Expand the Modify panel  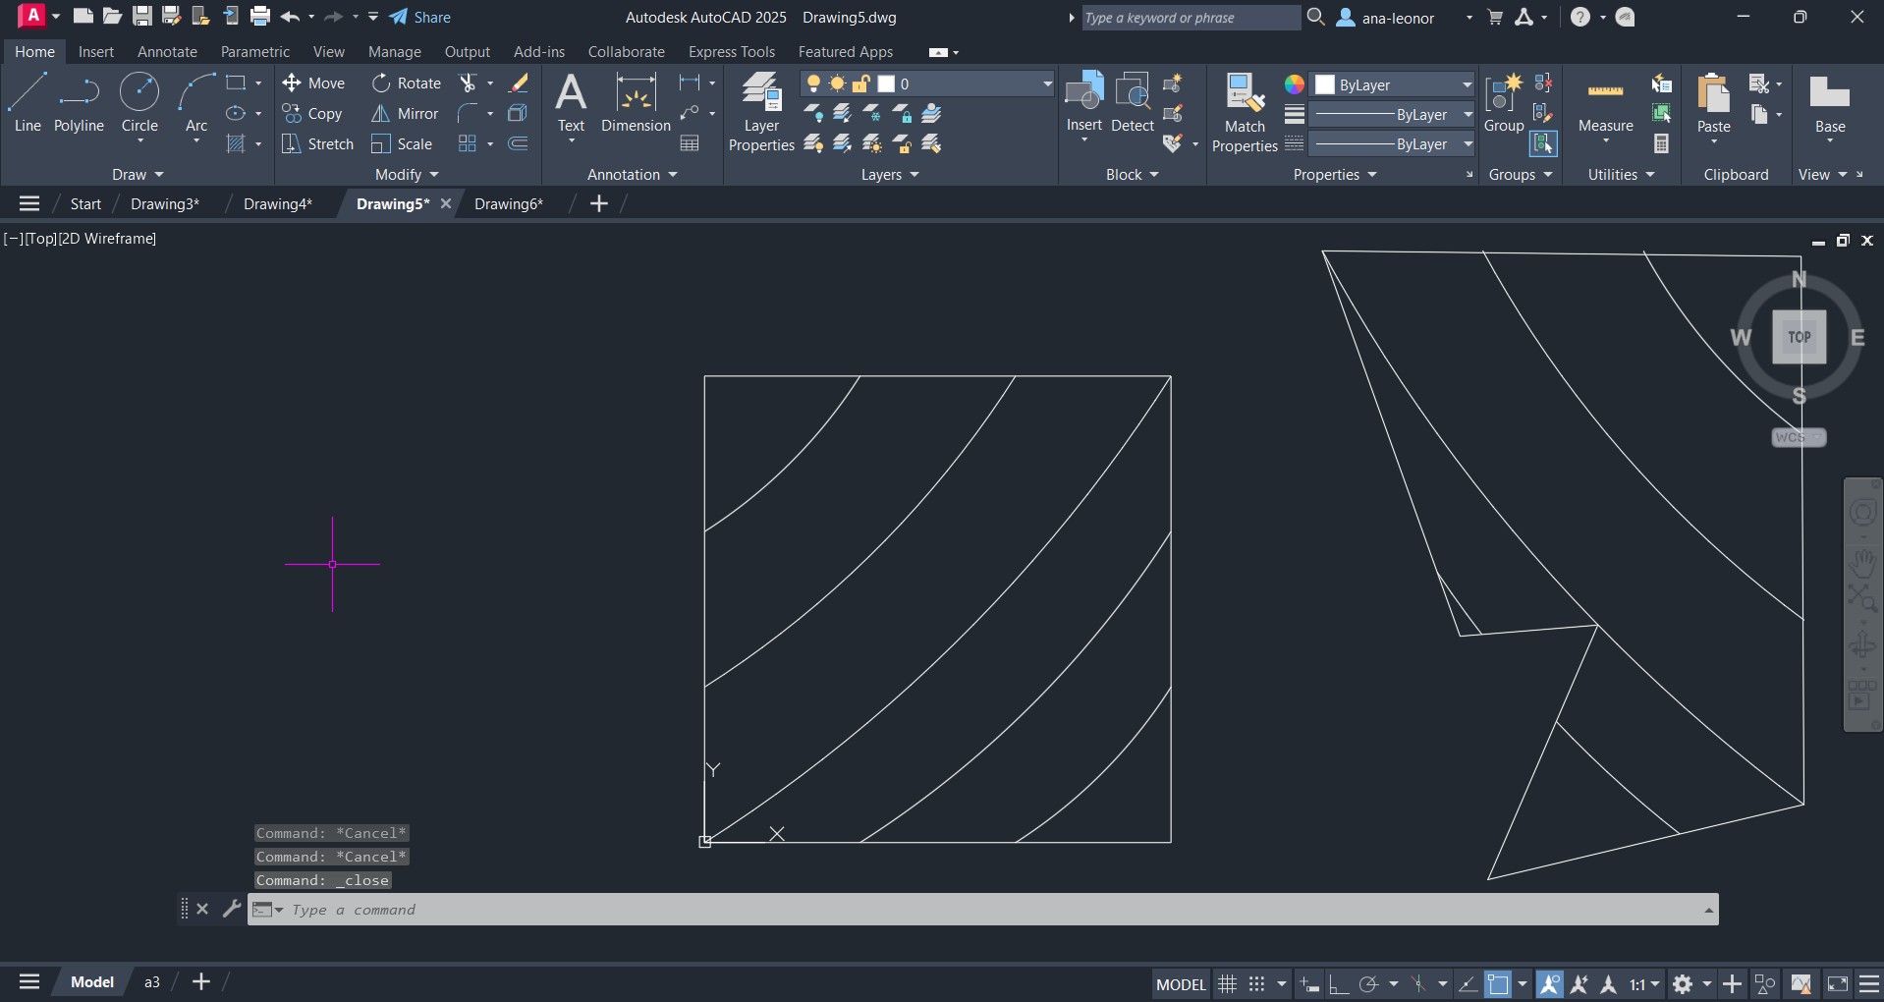tap(407, 175)
